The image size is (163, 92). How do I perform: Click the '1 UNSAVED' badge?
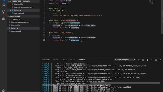coord(26,1)
